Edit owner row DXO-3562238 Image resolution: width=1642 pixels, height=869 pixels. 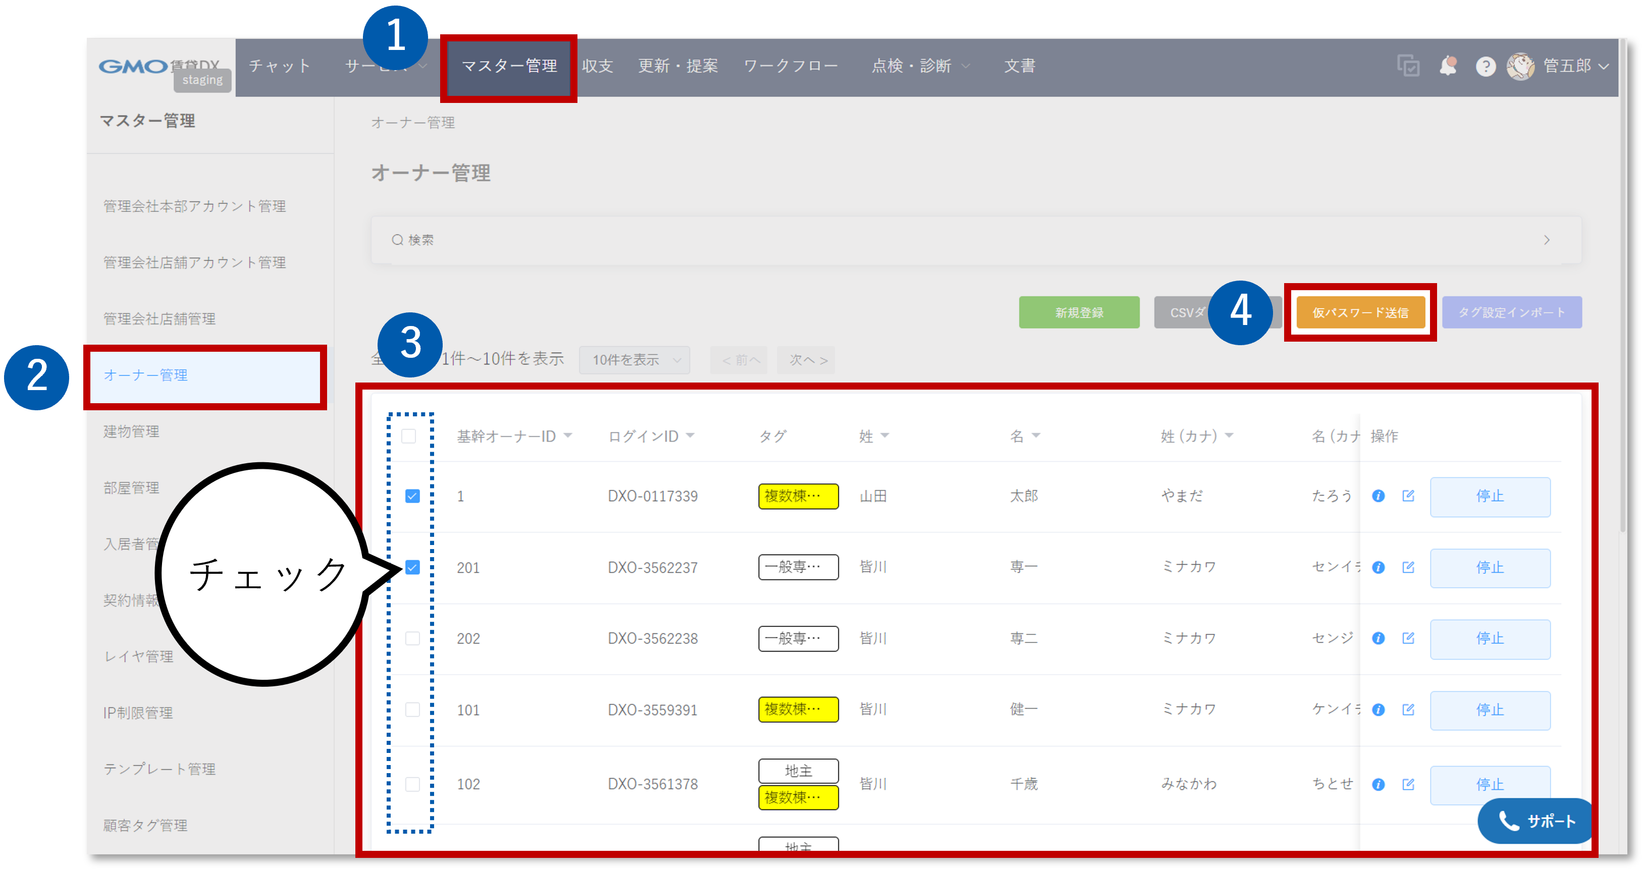pos(1408,638)
